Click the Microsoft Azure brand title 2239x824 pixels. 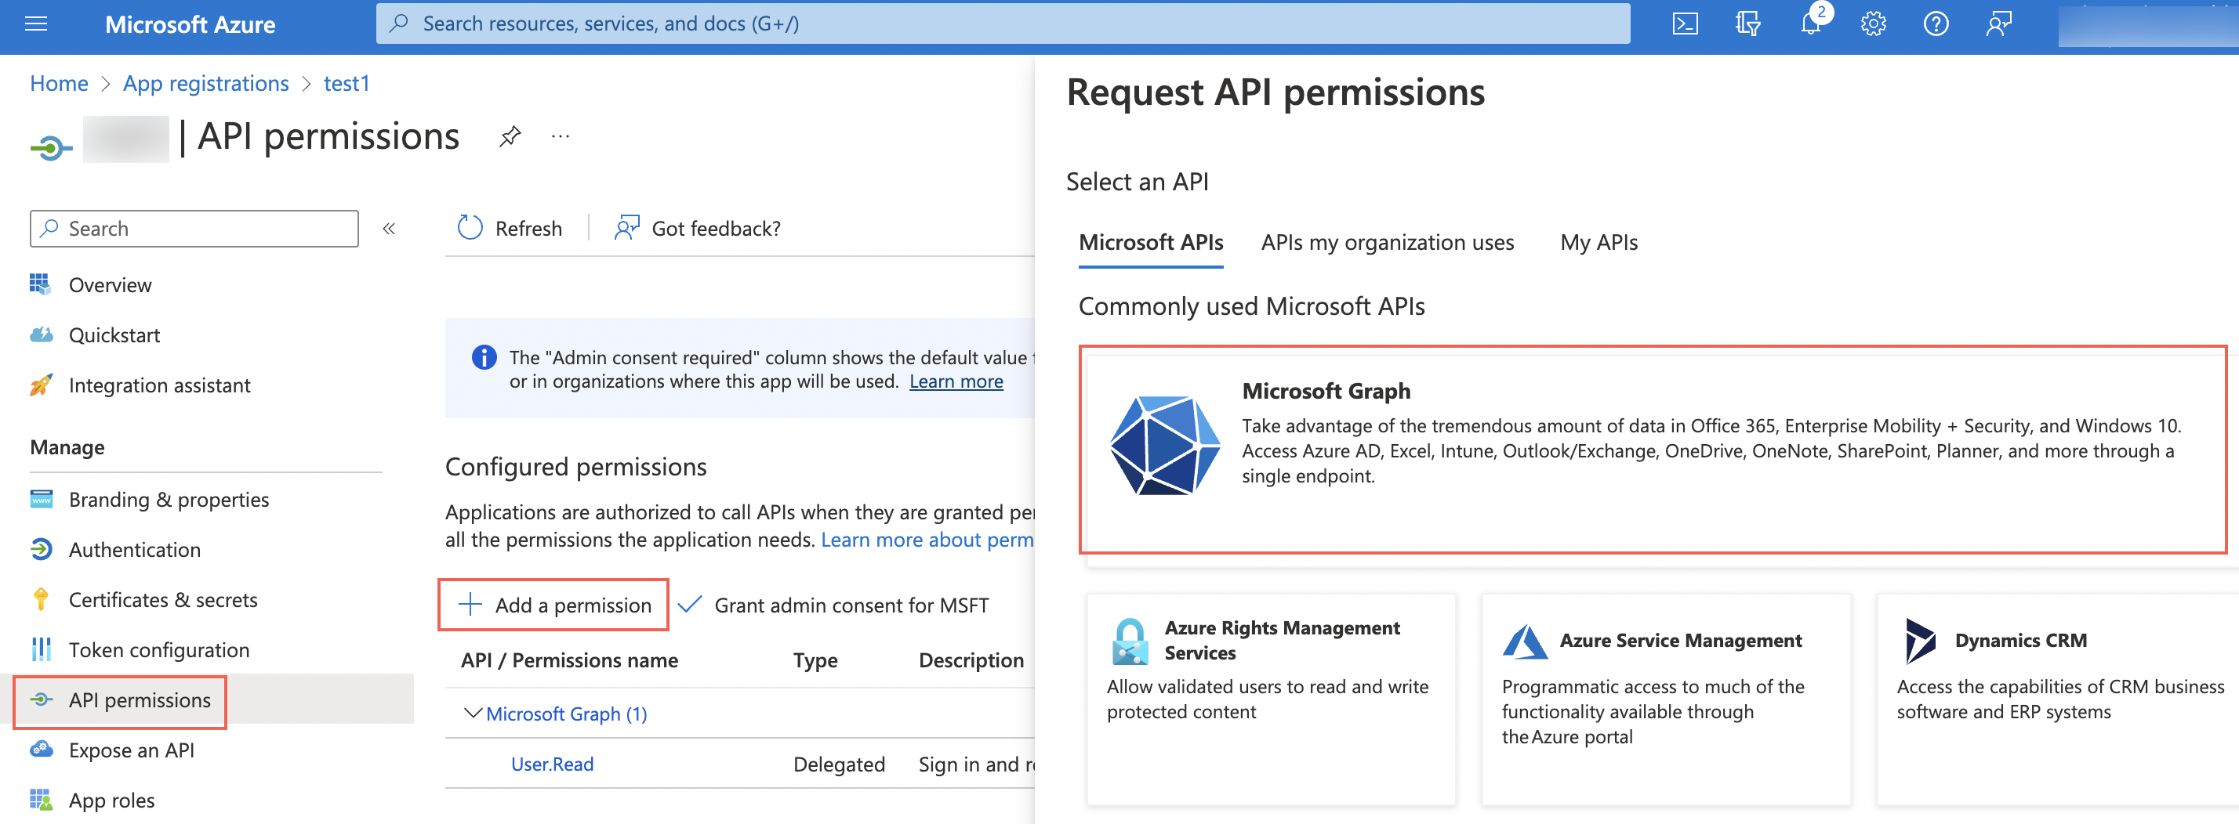191,24
